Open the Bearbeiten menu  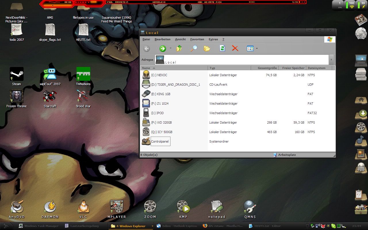[x=162, y=39]
